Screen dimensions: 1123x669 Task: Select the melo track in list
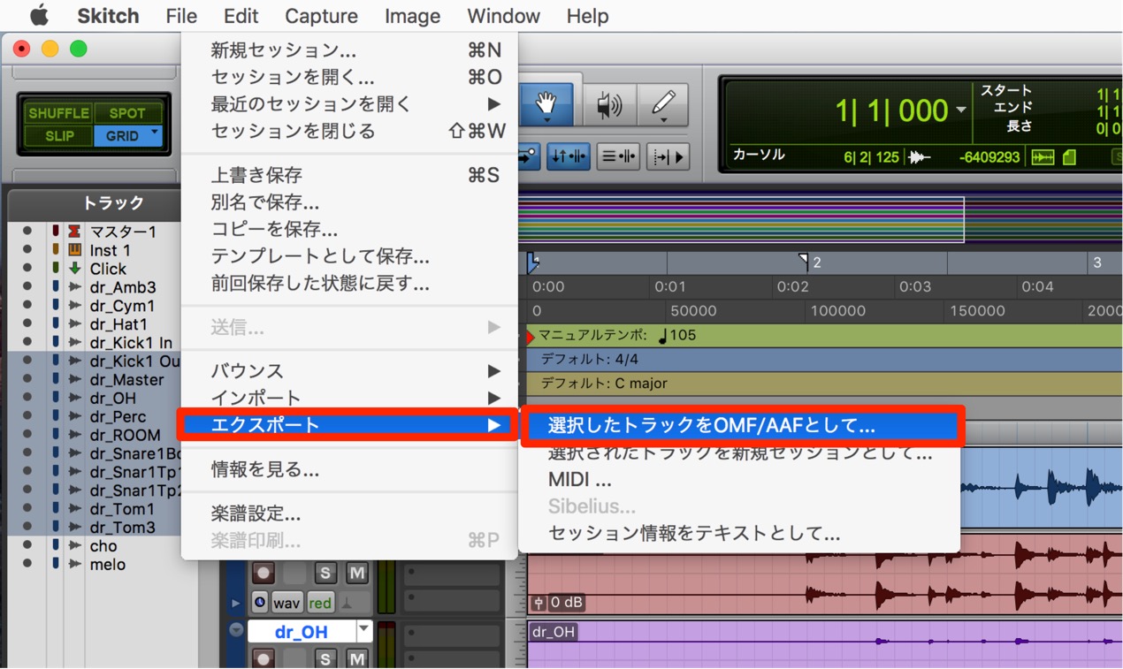[107, 564]
